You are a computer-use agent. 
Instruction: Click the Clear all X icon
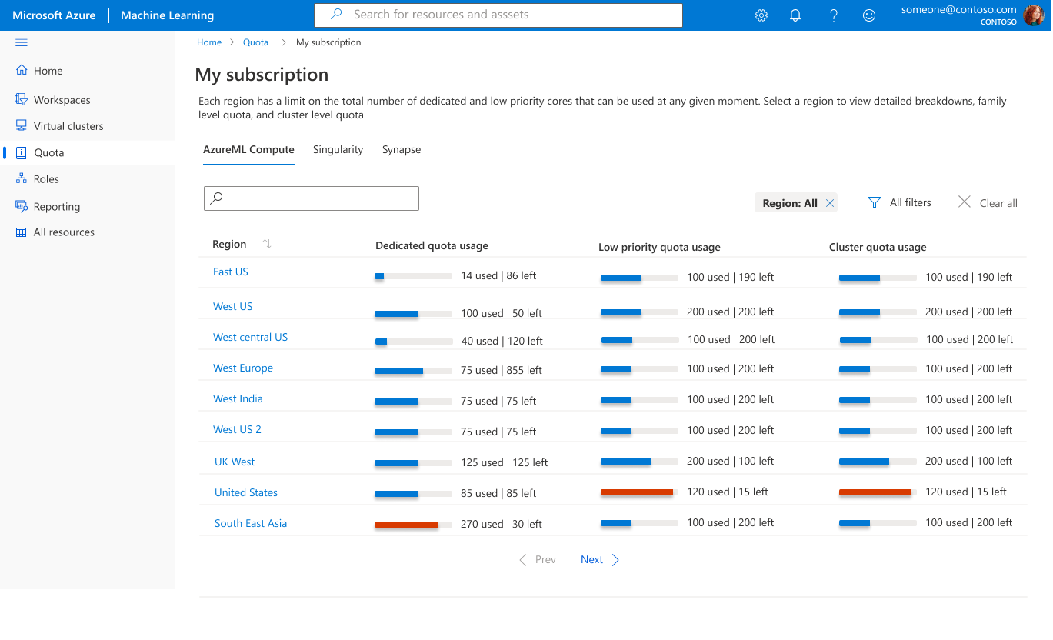click(x=965, y=202)
